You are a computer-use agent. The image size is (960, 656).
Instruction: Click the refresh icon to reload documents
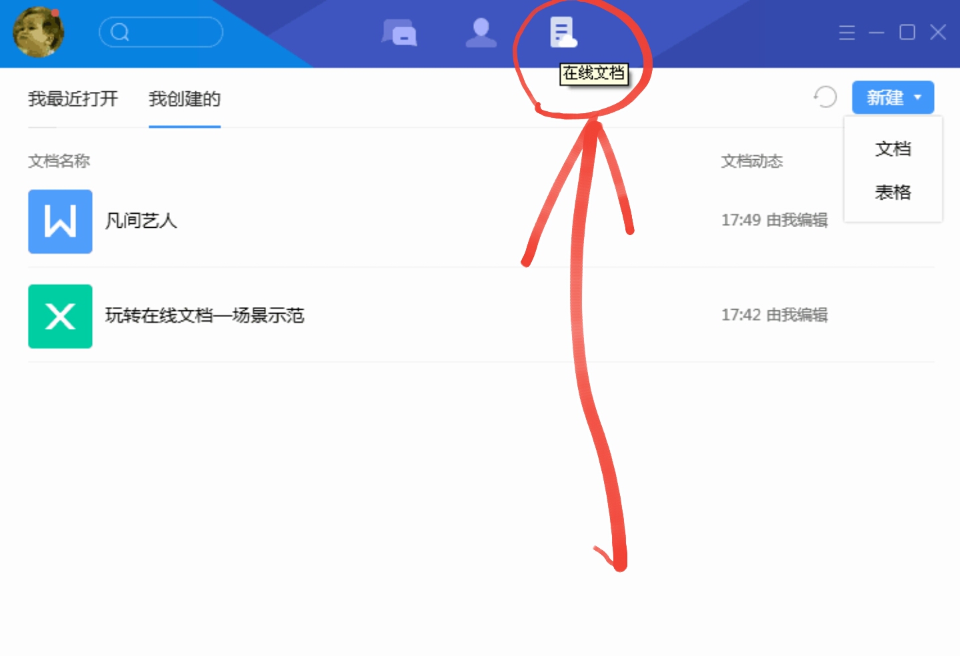[x=826, y=97]
